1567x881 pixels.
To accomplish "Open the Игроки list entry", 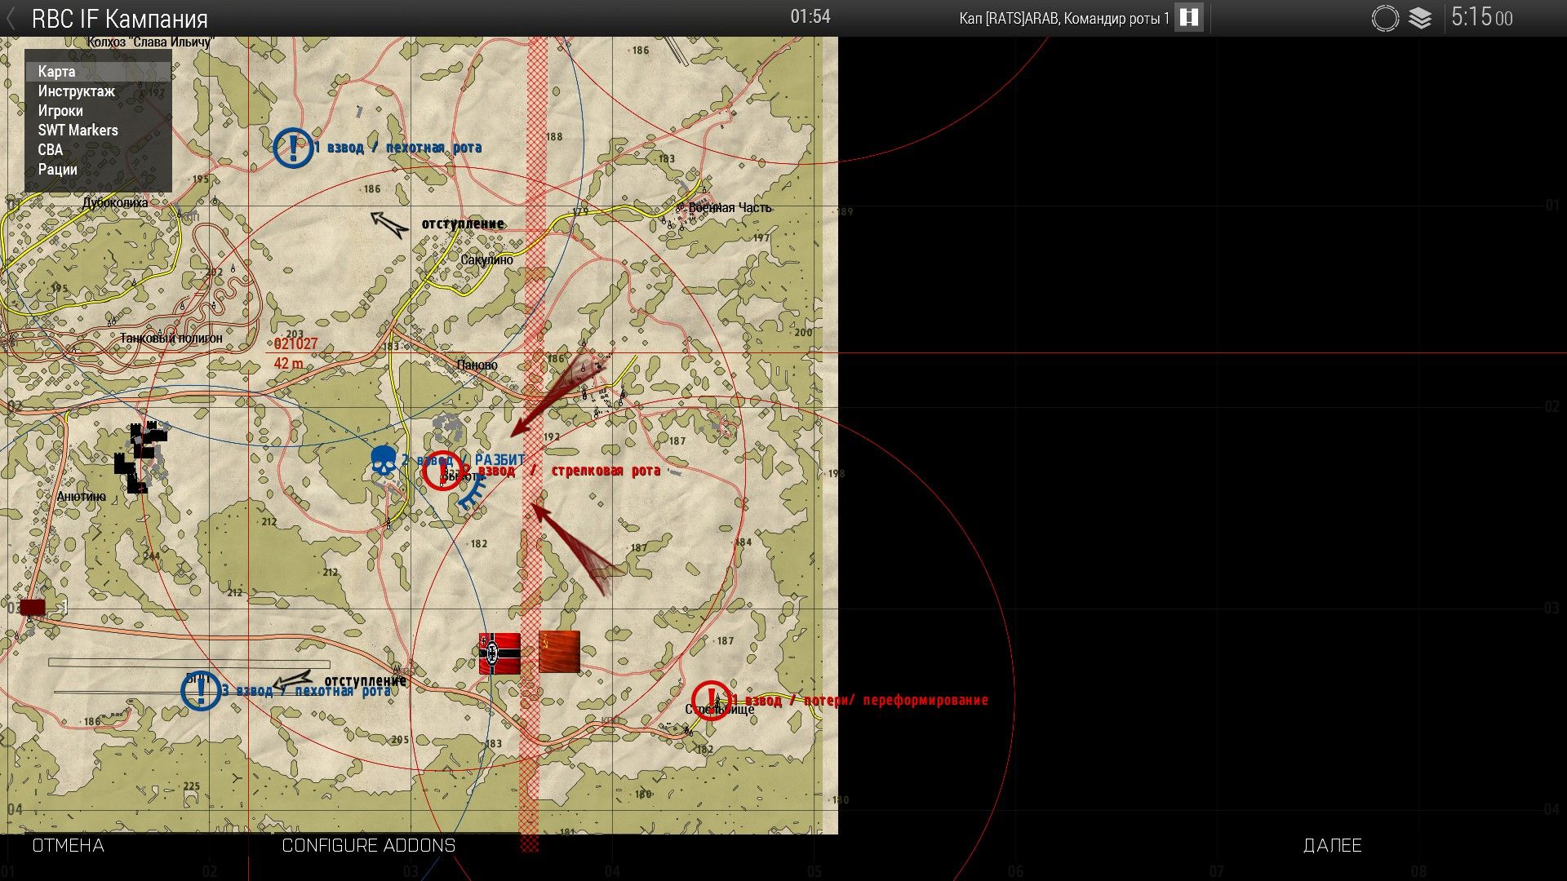I will (x=98, y=111).
